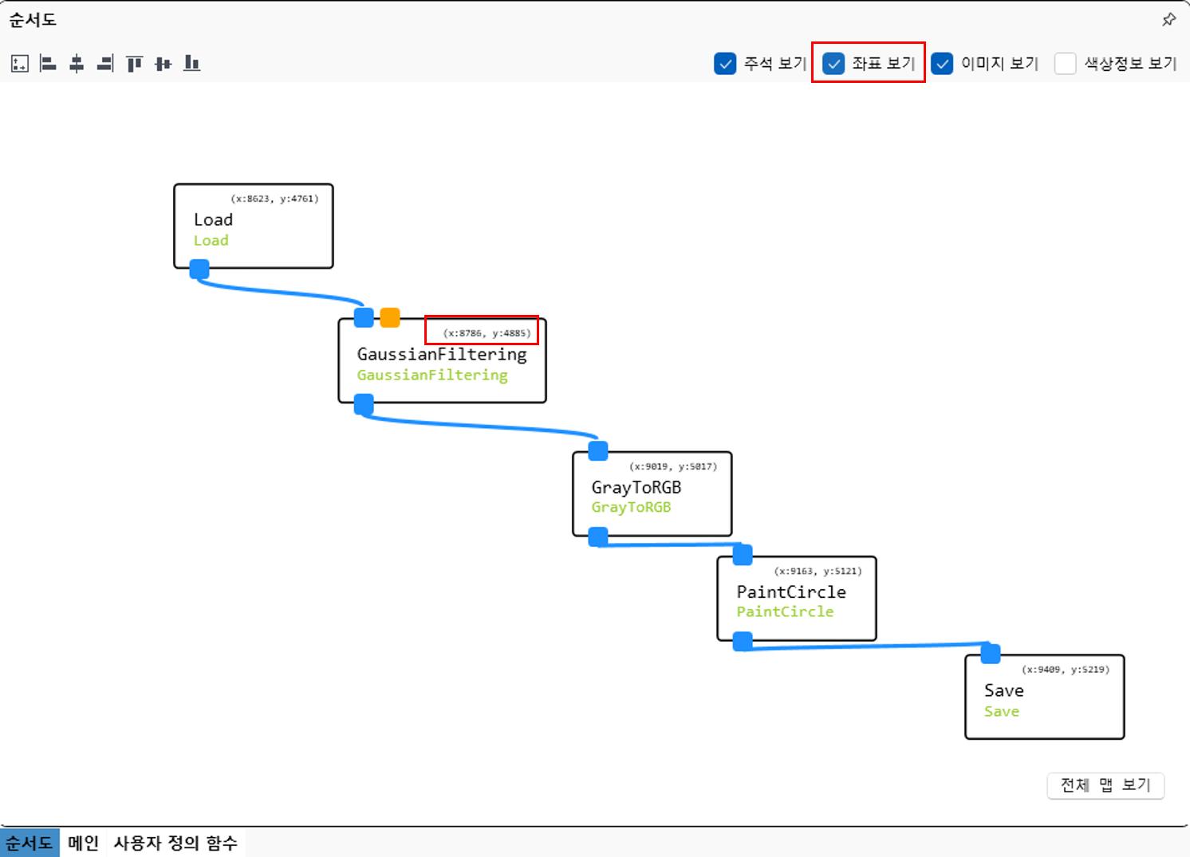Click the pin icon in panel header
Viewport: 1190px width, 857px height.
click(x=1168, y=20)
